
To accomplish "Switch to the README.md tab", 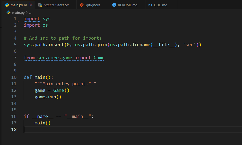I will (x=127, y=5).
